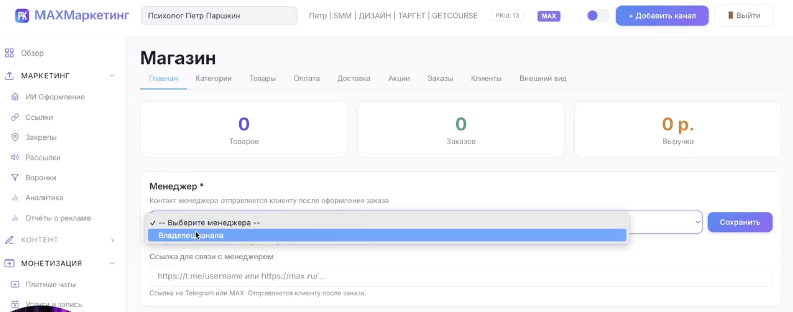Click the МАРКЕТИНГ upload icon

[x=9, y=76]
